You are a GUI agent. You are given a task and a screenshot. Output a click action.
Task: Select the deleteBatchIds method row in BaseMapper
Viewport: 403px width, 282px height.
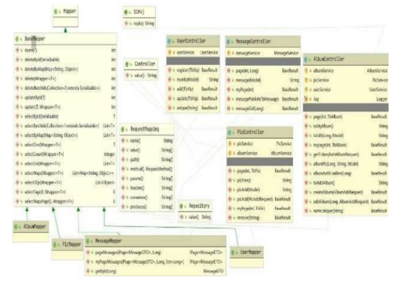click(65, 88)
